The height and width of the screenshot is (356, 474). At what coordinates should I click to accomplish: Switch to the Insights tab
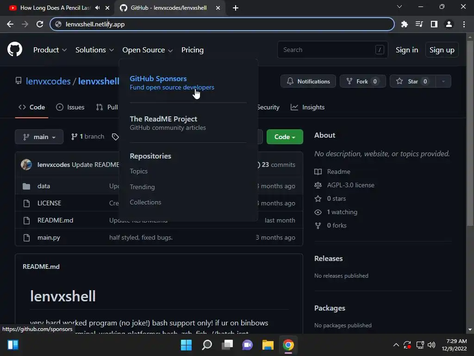click(x=307, y=107)
